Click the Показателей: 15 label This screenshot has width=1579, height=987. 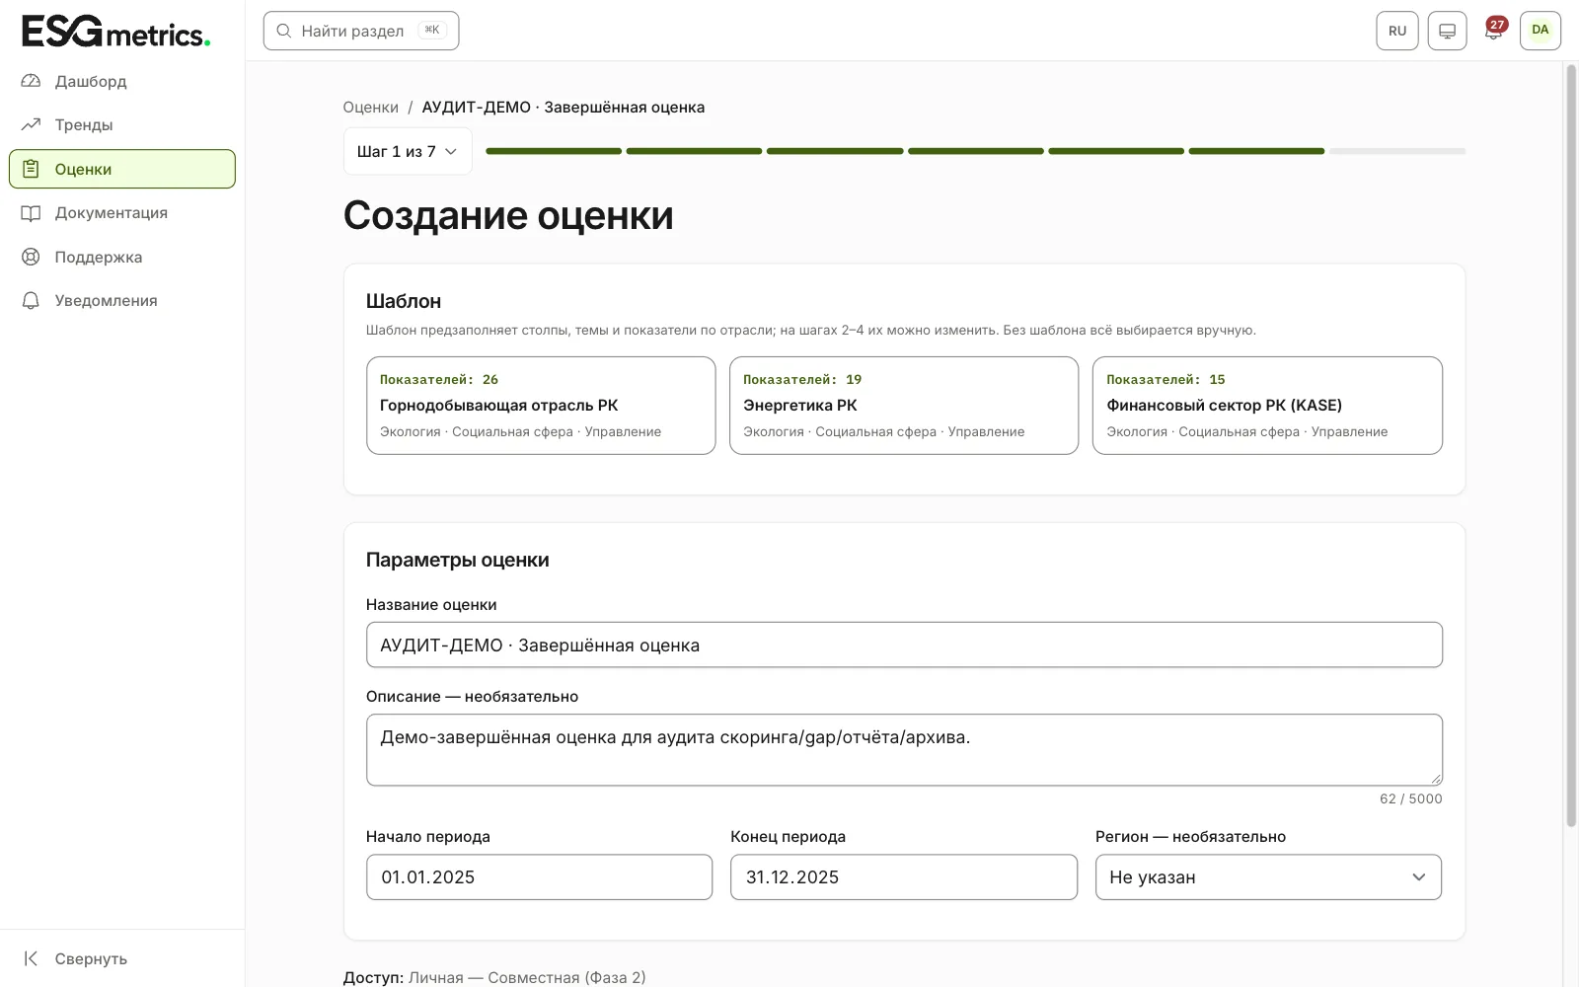click(x=1165, y=380)
